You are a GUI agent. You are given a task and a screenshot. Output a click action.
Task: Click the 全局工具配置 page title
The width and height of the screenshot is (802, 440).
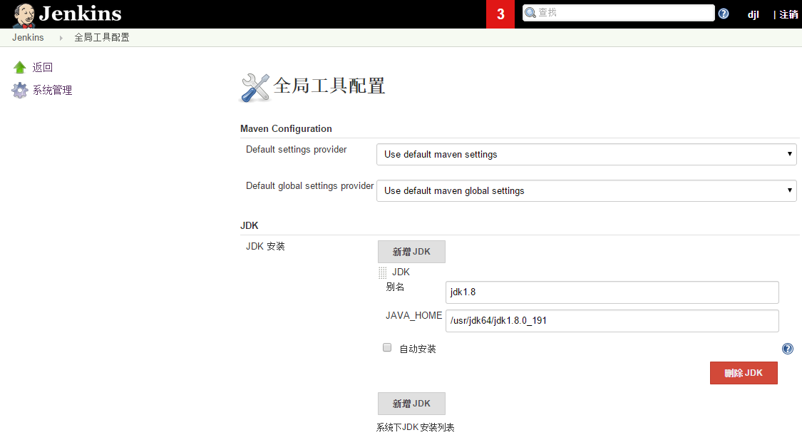click(329, 86)
